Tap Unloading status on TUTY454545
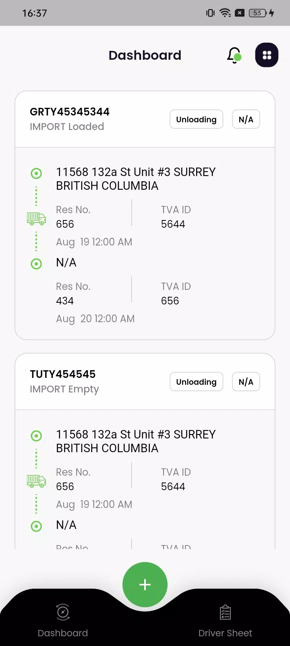This screenshot has width=290, height=646. [196, 382]
